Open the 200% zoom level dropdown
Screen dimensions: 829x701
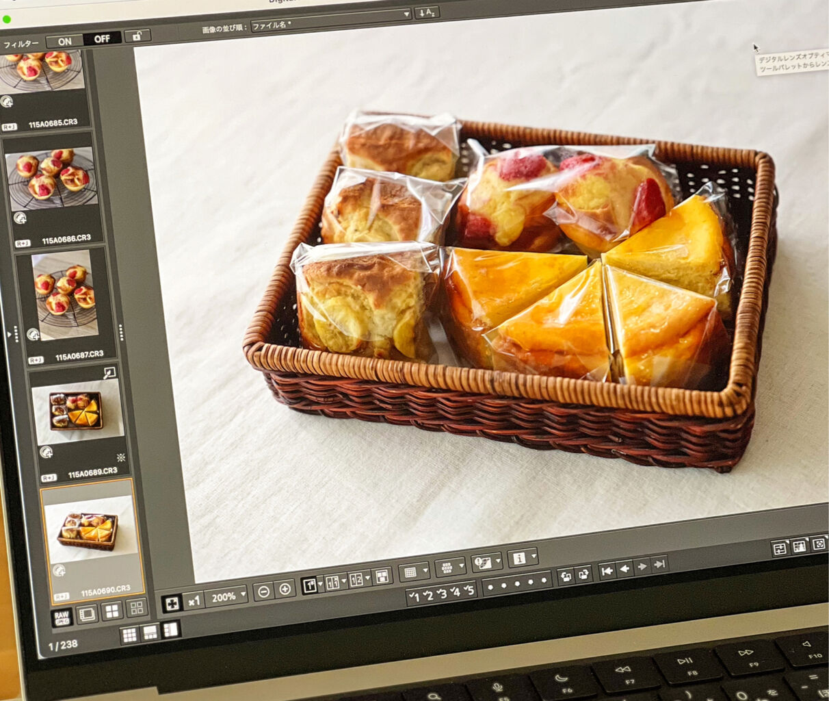click(x=226, y=596)
